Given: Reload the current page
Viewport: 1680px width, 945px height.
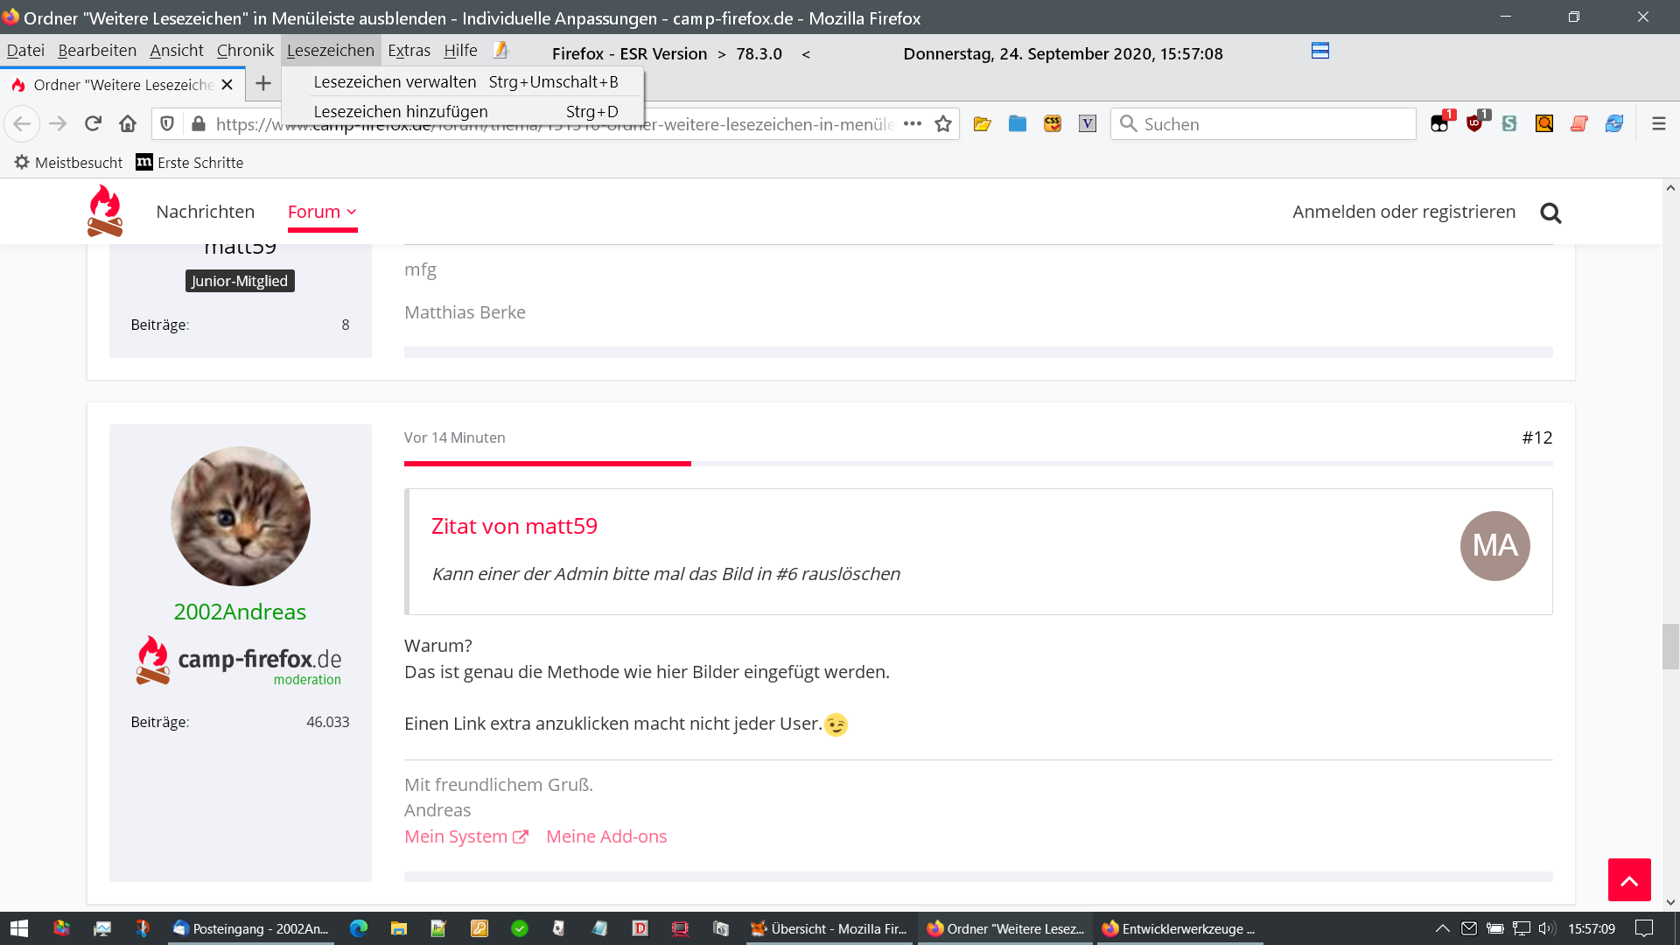Looking at the screenshot, I should pyautogui.click(x=93, y=124).
